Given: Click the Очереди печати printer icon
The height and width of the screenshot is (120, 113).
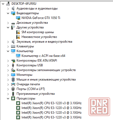Looking at the screenshot, I should pos(13,84).
